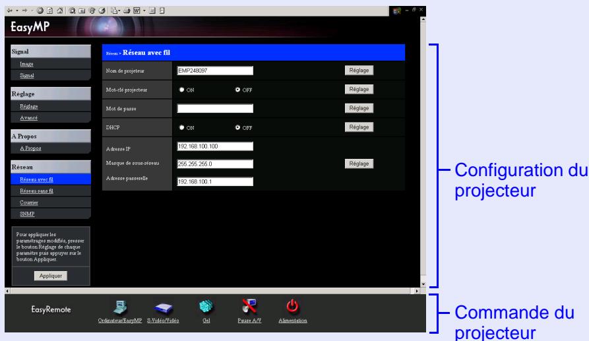Set Mot-clé projecteur to ON
Screen dimensions: 589x341
(182, 90)
